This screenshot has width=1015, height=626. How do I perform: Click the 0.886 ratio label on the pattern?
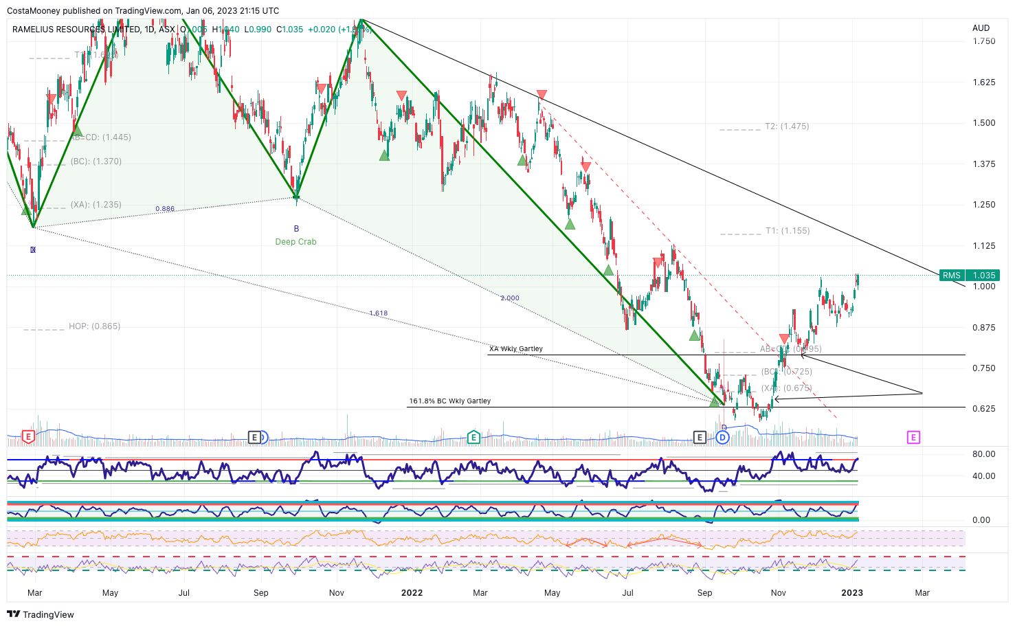pyautogui.click(x=165, y=209)
